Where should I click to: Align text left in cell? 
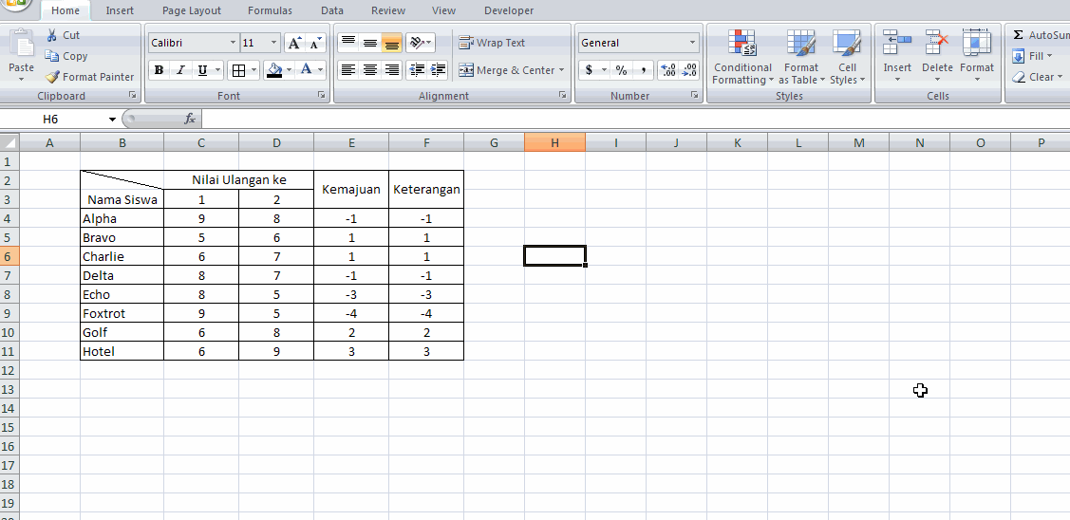[x=348, y=69]
